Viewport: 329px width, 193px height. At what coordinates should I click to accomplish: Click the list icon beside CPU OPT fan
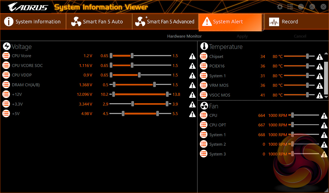coord(204,125)
